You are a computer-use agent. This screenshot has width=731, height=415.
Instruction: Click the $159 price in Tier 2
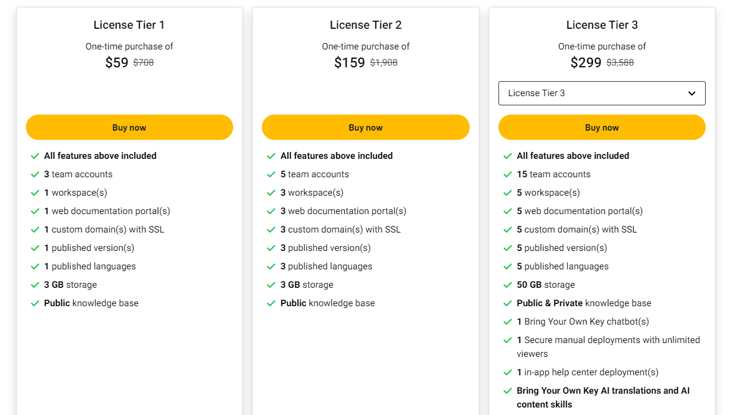click(x=349, y=62)
